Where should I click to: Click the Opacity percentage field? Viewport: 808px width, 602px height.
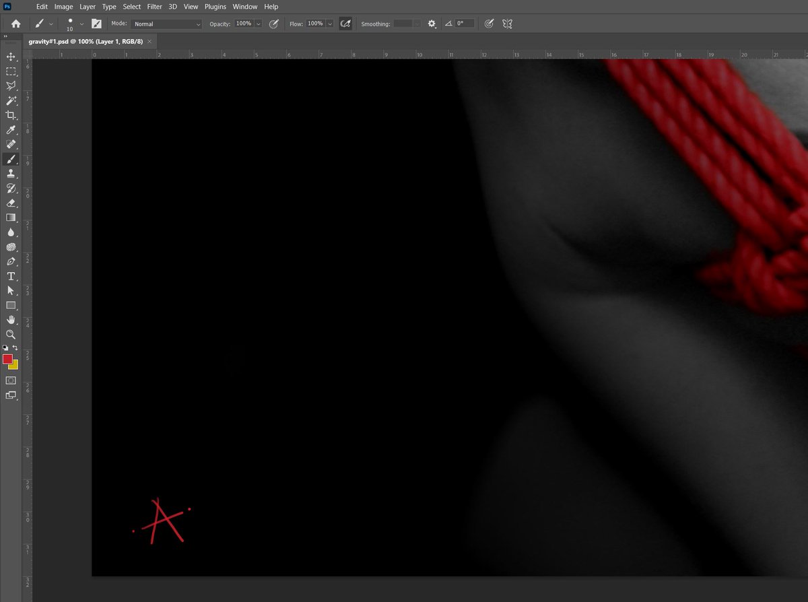[x=243, y=24]
